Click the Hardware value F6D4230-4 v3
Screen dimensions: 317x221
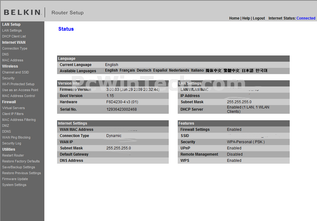coord(122,102)
